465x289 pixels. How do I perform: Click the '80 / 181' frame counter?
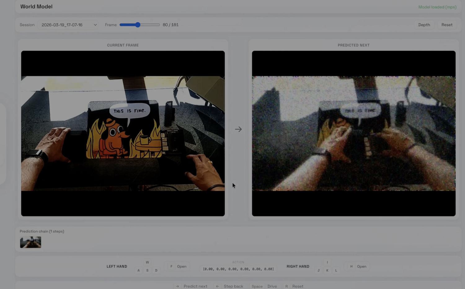[170, 25]
